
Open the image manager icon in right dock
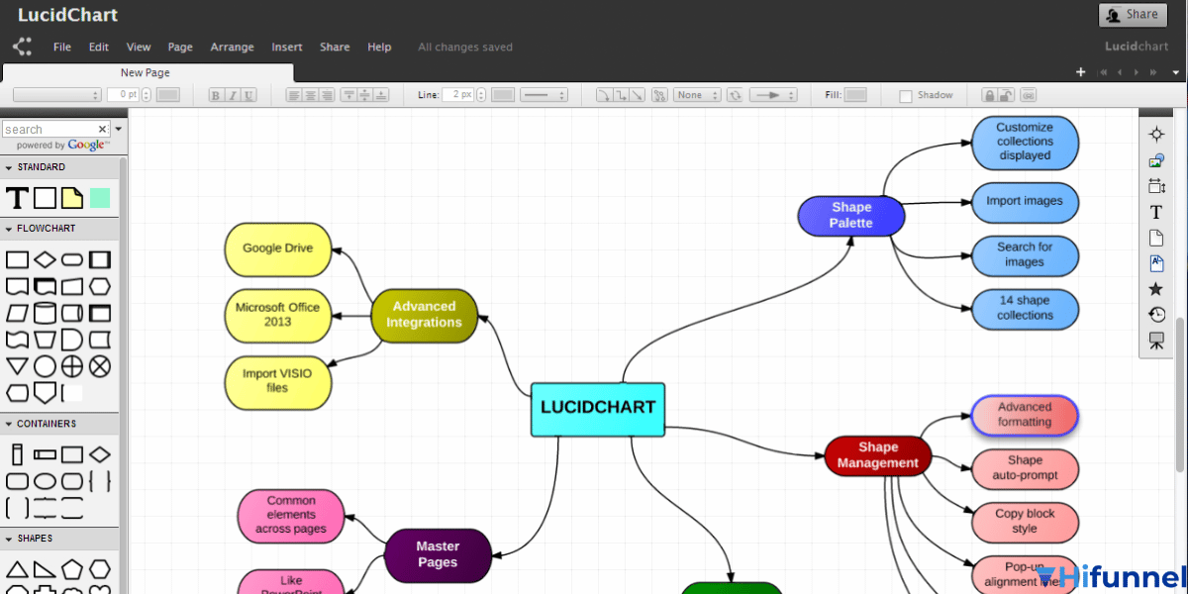click(x=1155, y=160)
